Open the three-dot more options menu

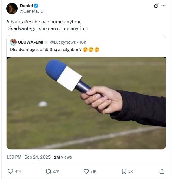tap(163, 6)
